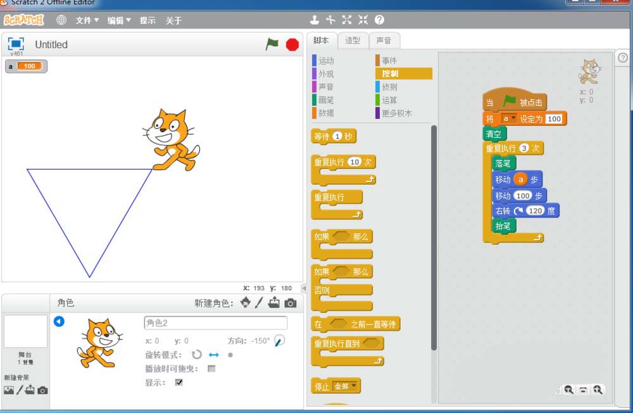The image size is (633, 413).
Task: Click the 等待 1 秒 block
Action: (x=334, y=137)
